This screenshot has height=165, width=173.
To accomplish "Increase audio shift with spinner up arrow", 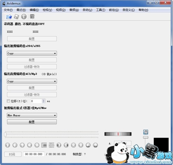I will (44, 100).
